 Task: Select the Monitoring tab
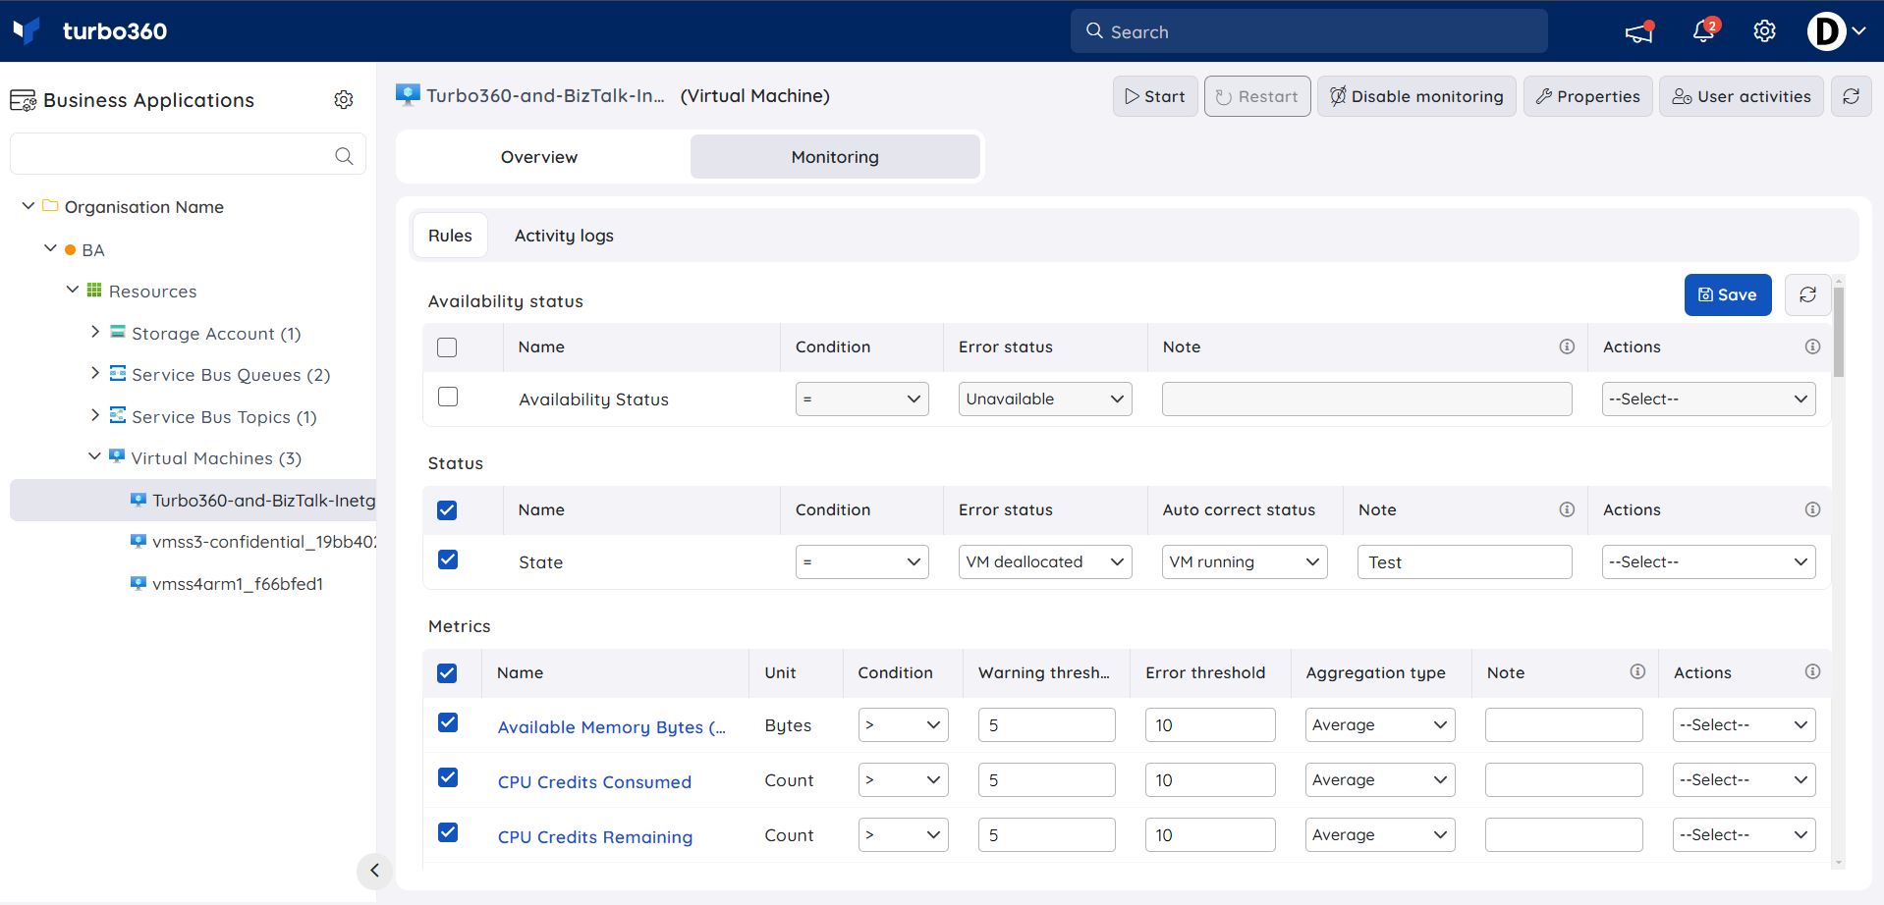pos(835,157)
